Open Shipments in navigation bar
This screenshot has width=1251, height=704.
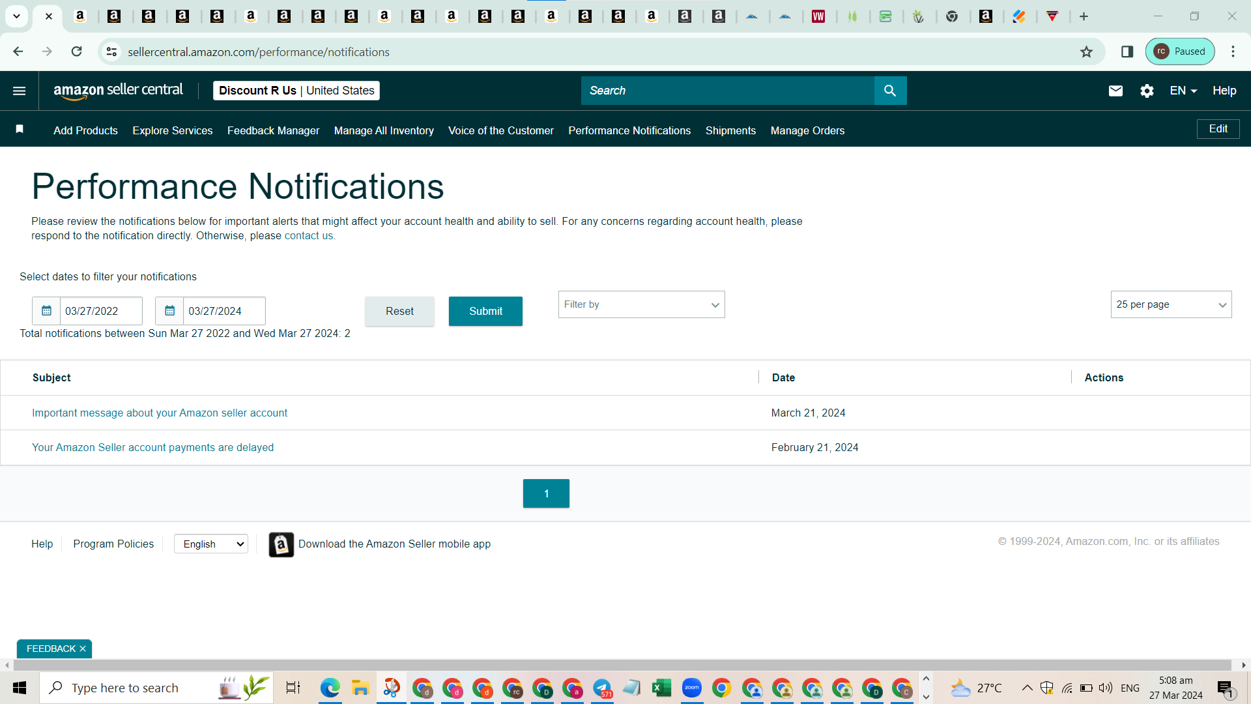coord(730,130)
